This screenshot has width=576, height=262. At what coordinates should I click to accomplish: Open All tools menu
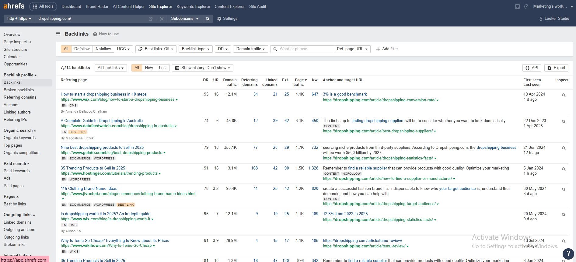(x=43, y=6)
